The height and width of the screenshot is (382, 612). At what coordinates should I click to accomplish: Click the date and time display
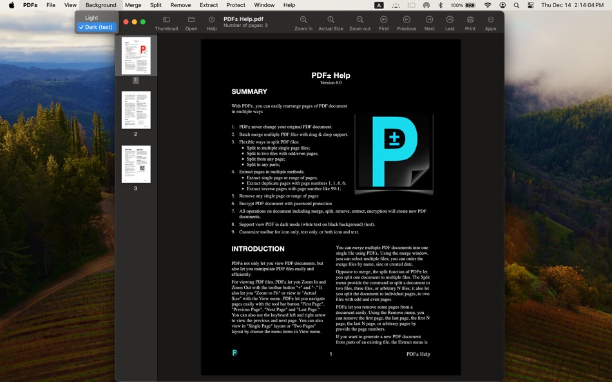[572, 5]
